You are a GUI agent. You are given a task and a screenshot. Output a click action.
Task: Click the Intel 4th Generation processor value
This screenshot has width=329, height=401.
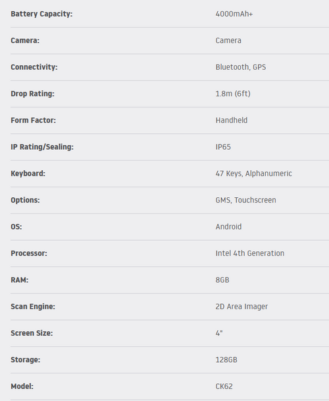click(249, 253)
